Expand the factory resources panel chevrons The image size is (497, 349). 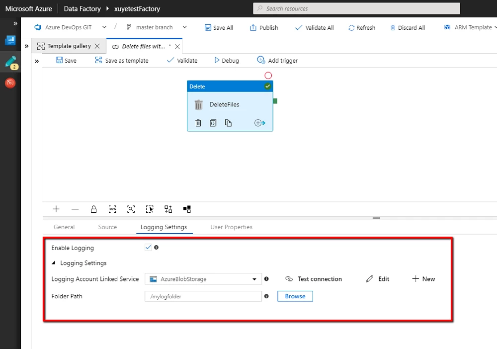(27, 46)
